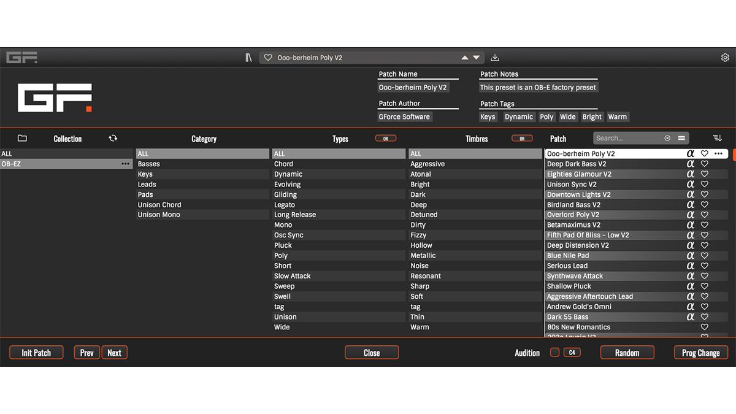
Task: Select ALL in the Timbres column
Action: (x=475, y=154)
